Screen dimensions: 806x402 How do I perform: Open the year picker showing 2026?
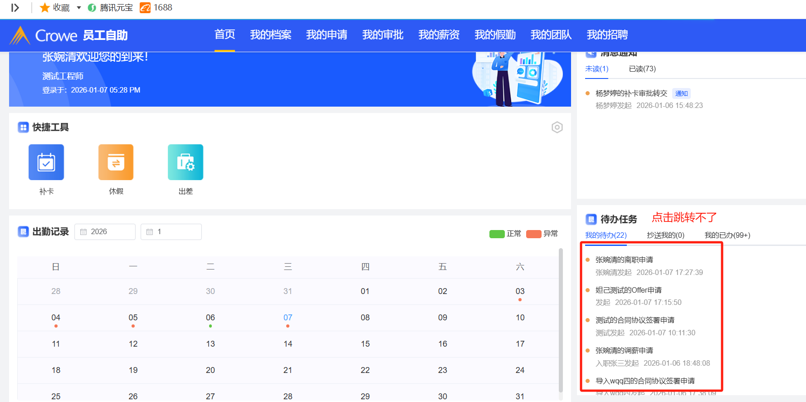pyautogui.click(x=105, y=231)
